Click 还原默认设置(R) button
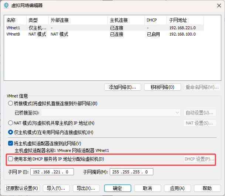The height and width of the screenshot is (196, 225). 22,188
